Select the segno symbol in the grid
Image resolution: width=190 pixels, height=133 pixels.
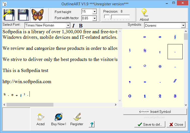point(145,51)
